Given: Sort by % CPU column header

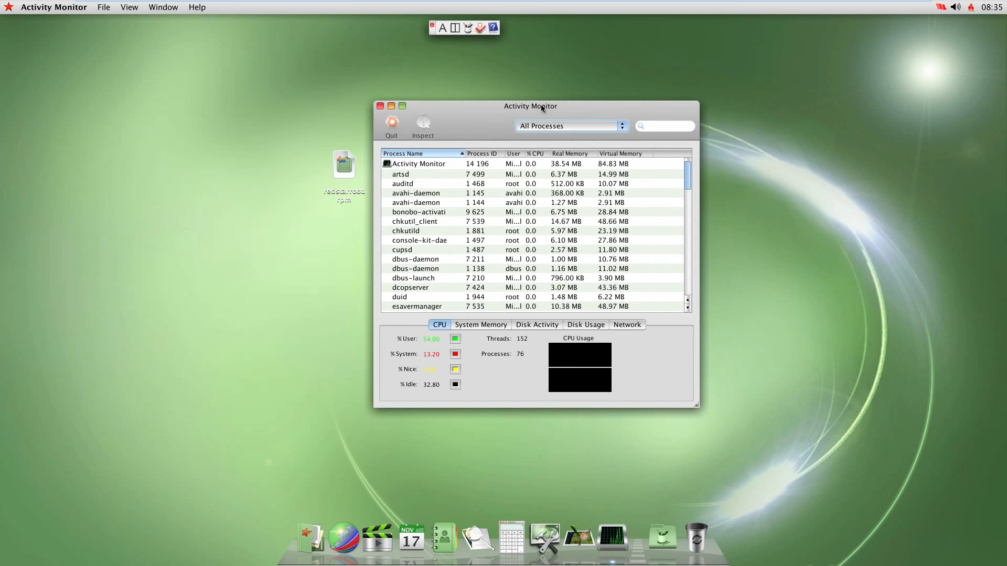Looking at the screenshot, I should pos(537,154).
